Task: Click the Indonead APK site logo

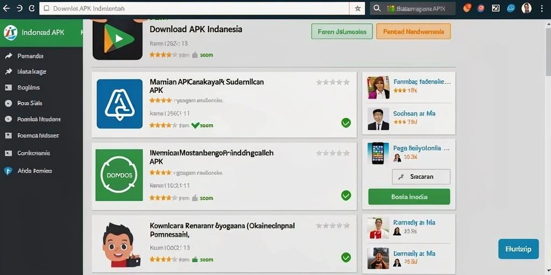Action: coord(11,33)
